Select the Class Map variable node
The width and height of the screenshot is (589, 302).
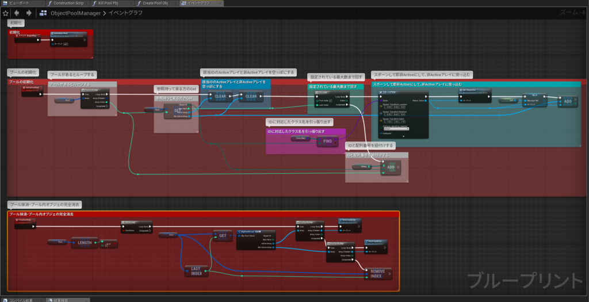[x=300, y=138]
